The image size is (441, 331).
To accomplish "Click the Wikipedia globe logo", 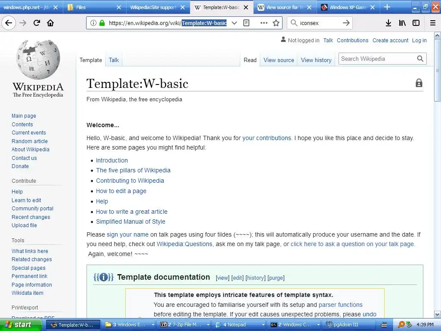I will tap(38, 59).
